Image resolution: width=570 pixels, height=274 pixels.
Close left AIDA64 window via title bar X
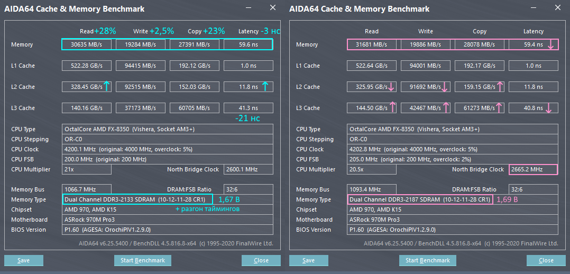(x=273, y=8)
